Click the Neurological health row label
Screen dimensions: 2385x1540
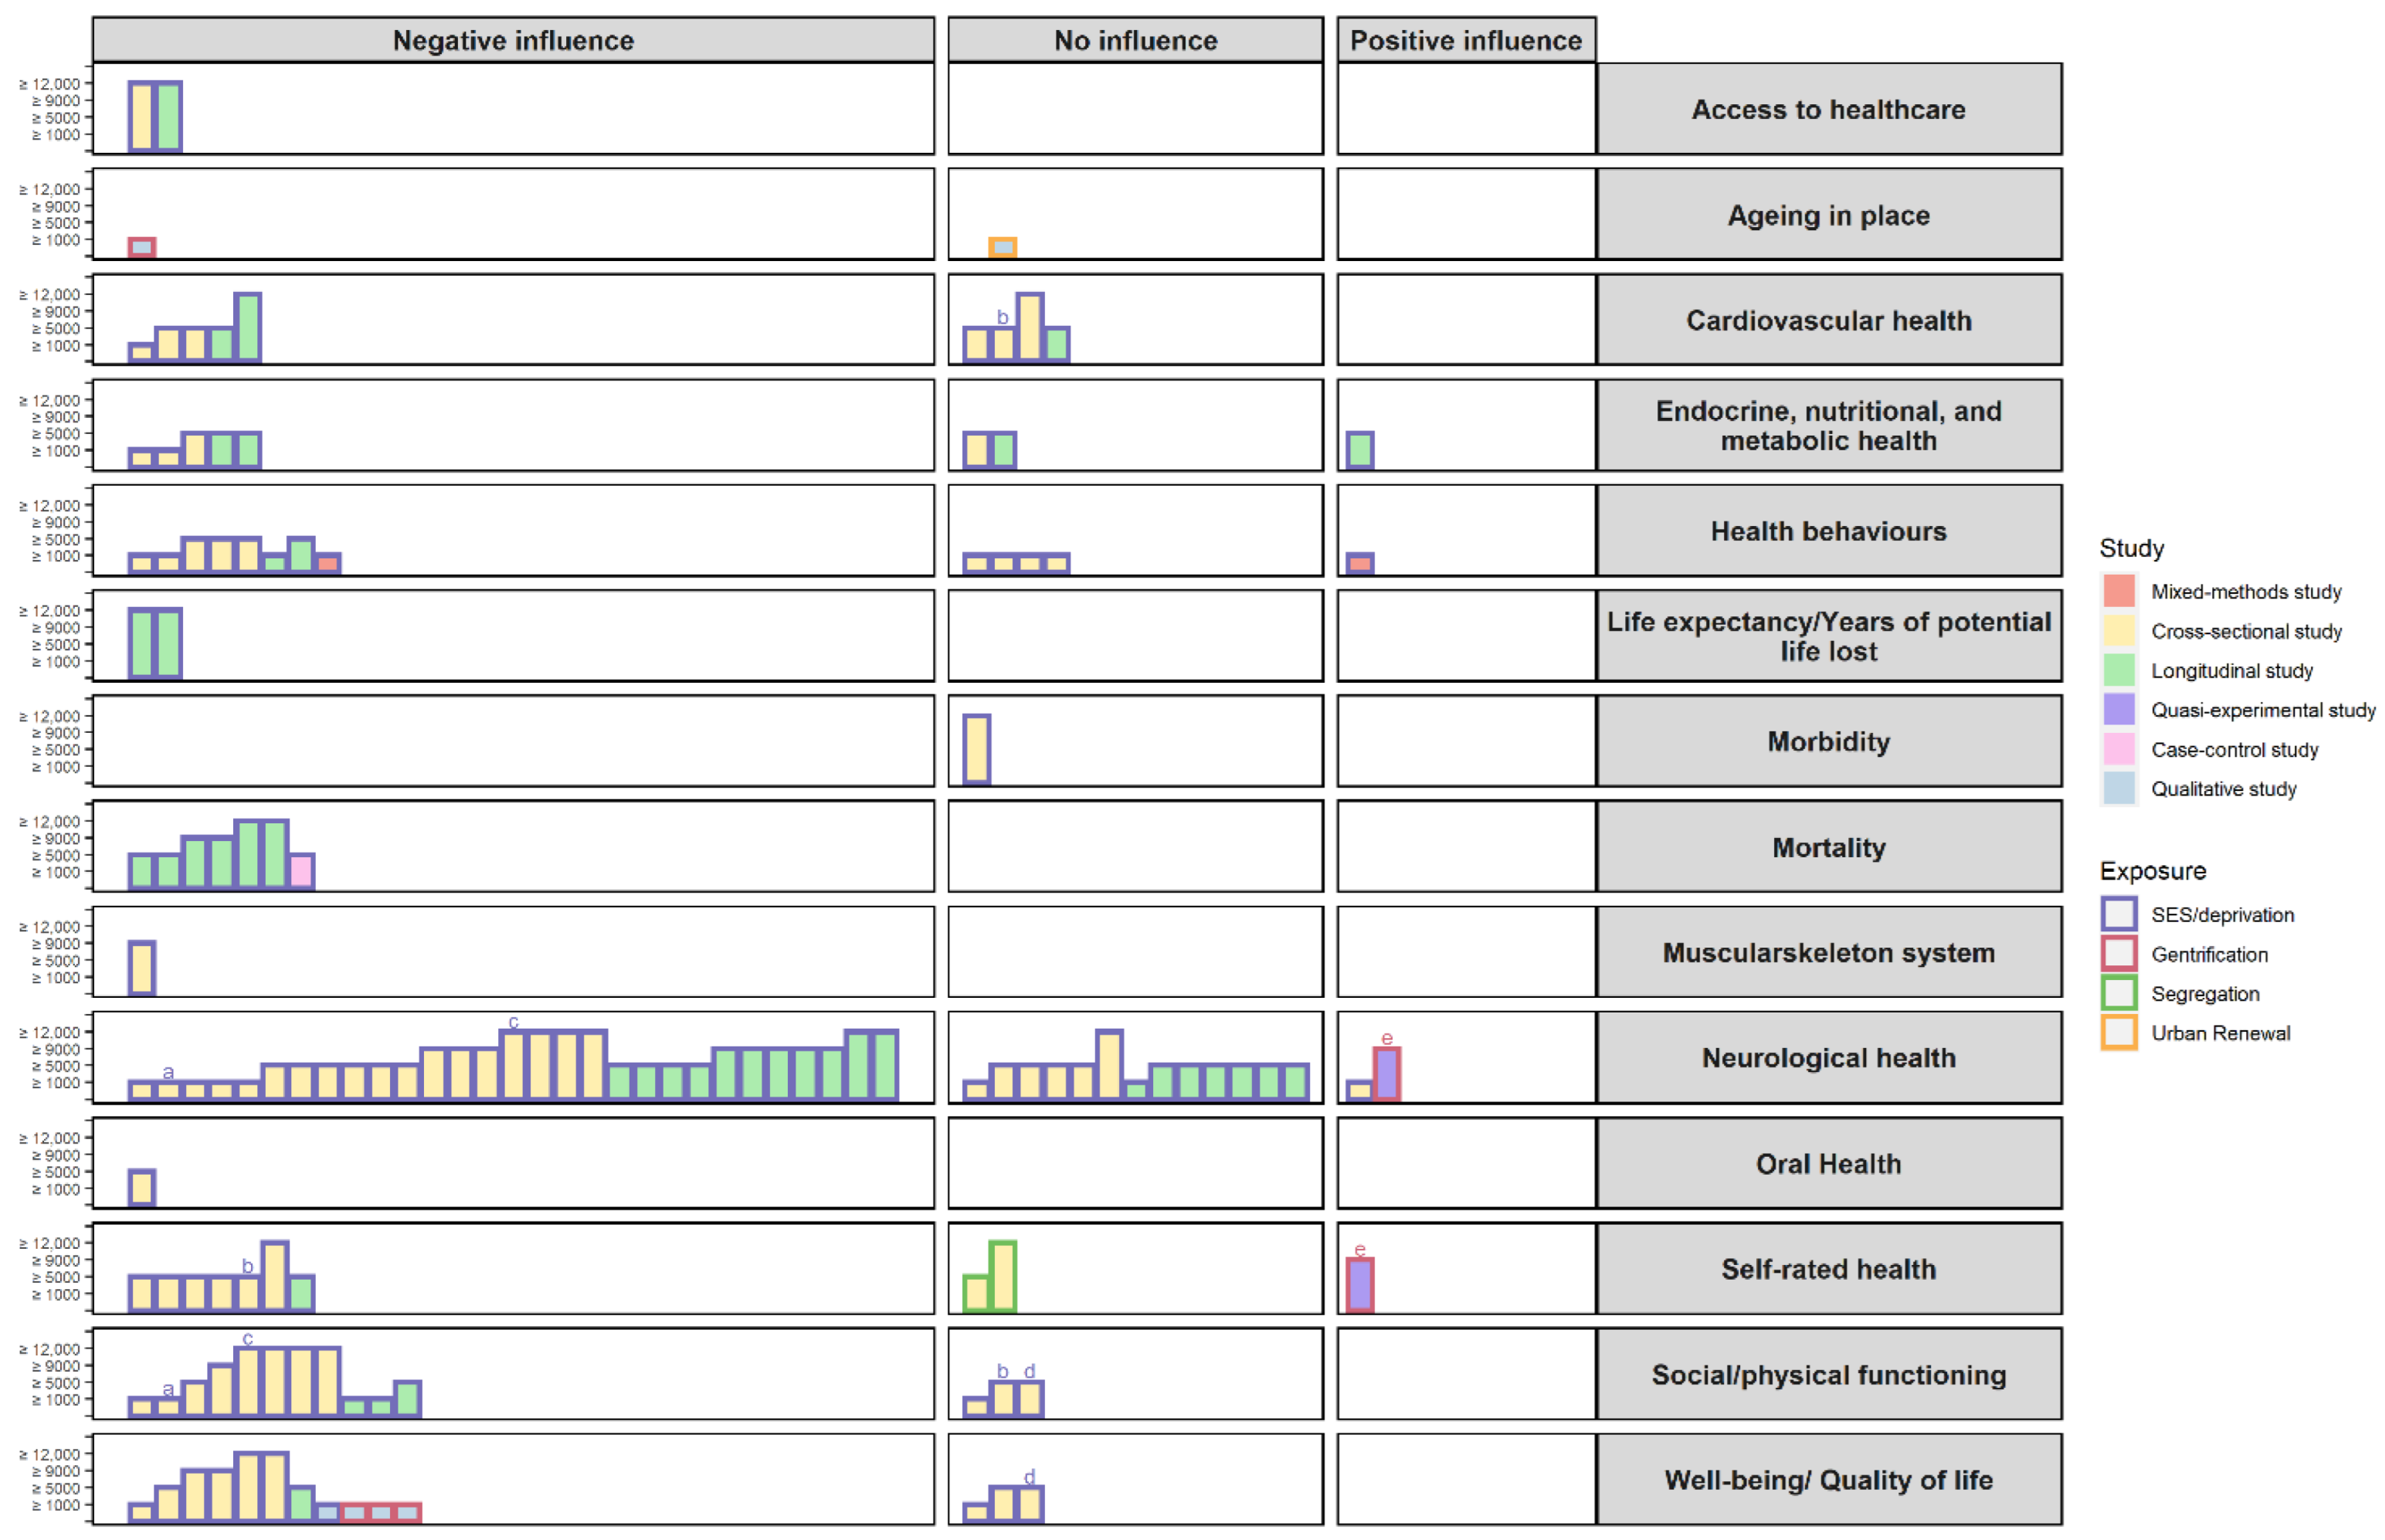pyautogui.click(x=1827, y=1058)
